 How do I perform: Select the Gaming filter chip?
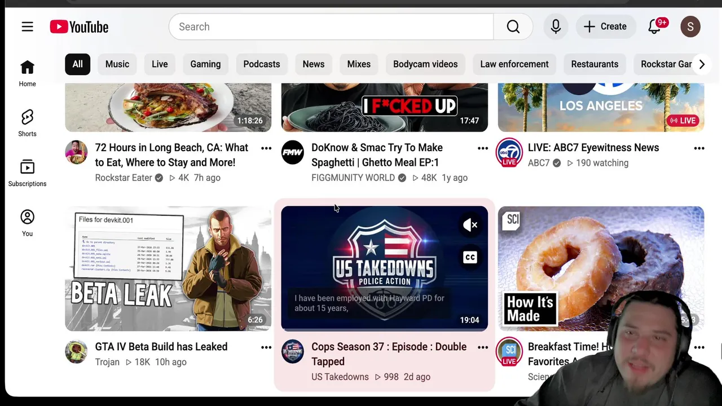click(x=205, y=64)
